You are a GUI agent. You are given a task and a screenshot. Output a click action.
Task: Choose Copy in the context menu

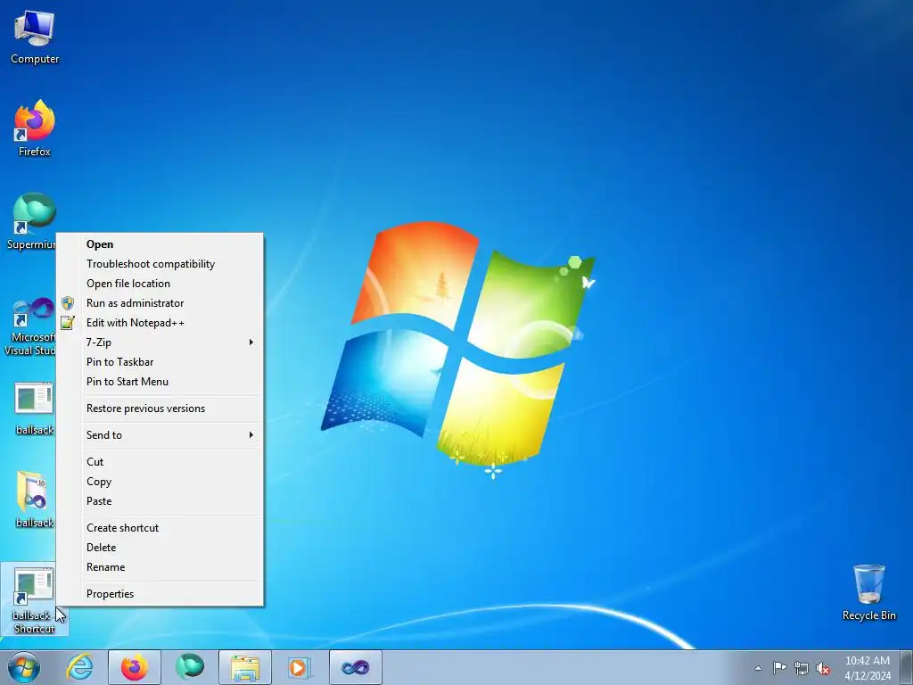tap(160, 482)
